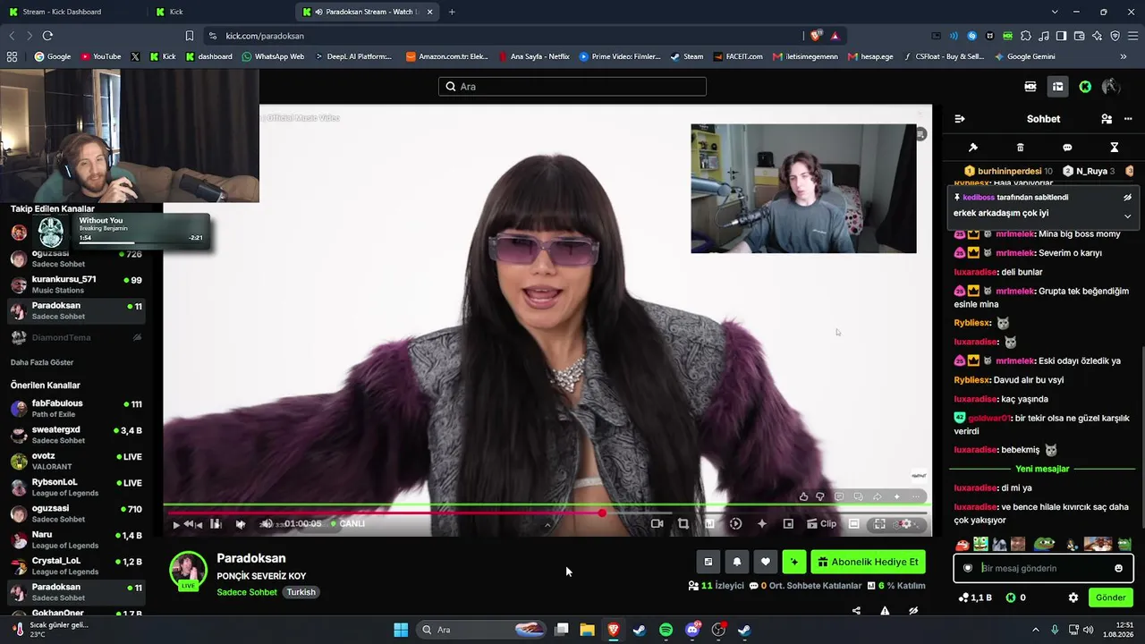Hide the pinned message in chat
The image size is (1145, 644).
[x=1127, y=197]
